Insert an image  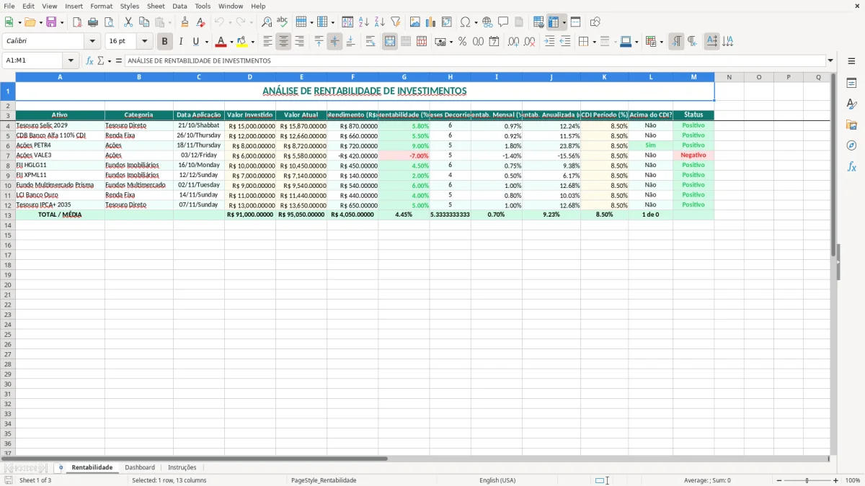click(415, 22)
